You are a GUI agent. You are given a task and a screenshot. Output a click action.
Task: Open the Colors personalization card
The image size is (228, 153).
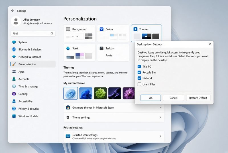113,33
